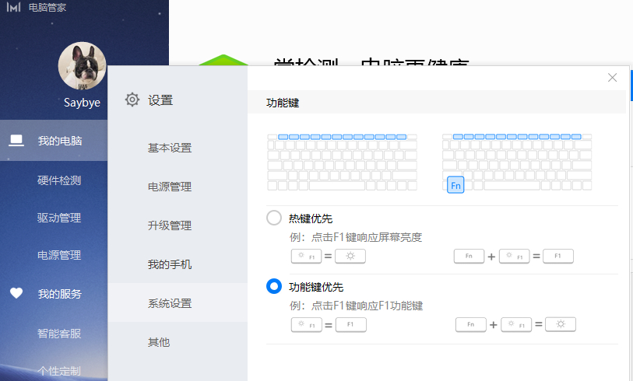
Task: Close the settings dialog
Action: click(x=613, y=78)
